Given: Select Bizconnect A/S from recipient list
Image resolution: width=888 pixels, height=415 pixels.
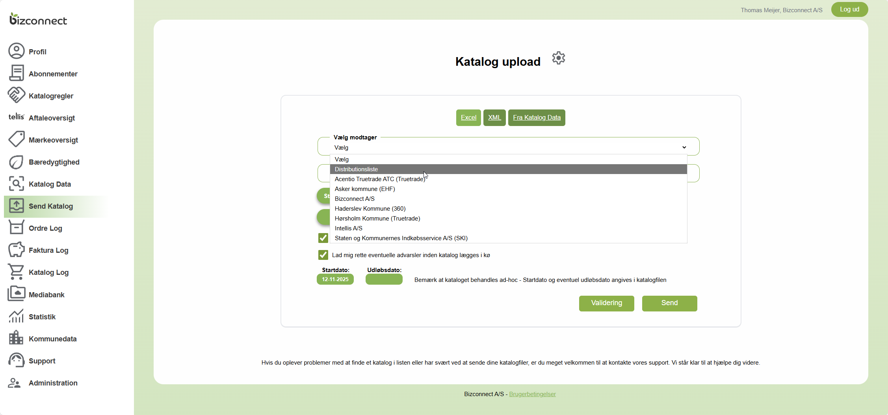Looking at the screenshot, I should pos(508,199).
